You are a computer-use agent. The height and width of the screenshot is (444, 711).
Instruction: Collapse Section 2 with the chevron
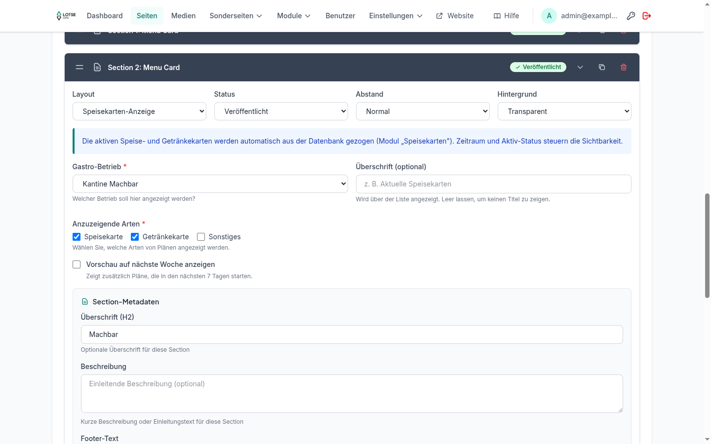pyautogui.click(x=580, y=67)
